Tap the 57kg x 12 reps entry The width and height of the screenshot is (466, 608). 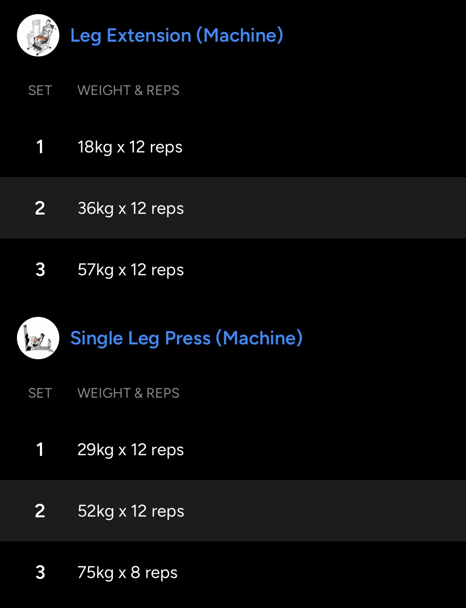(131, 270)
